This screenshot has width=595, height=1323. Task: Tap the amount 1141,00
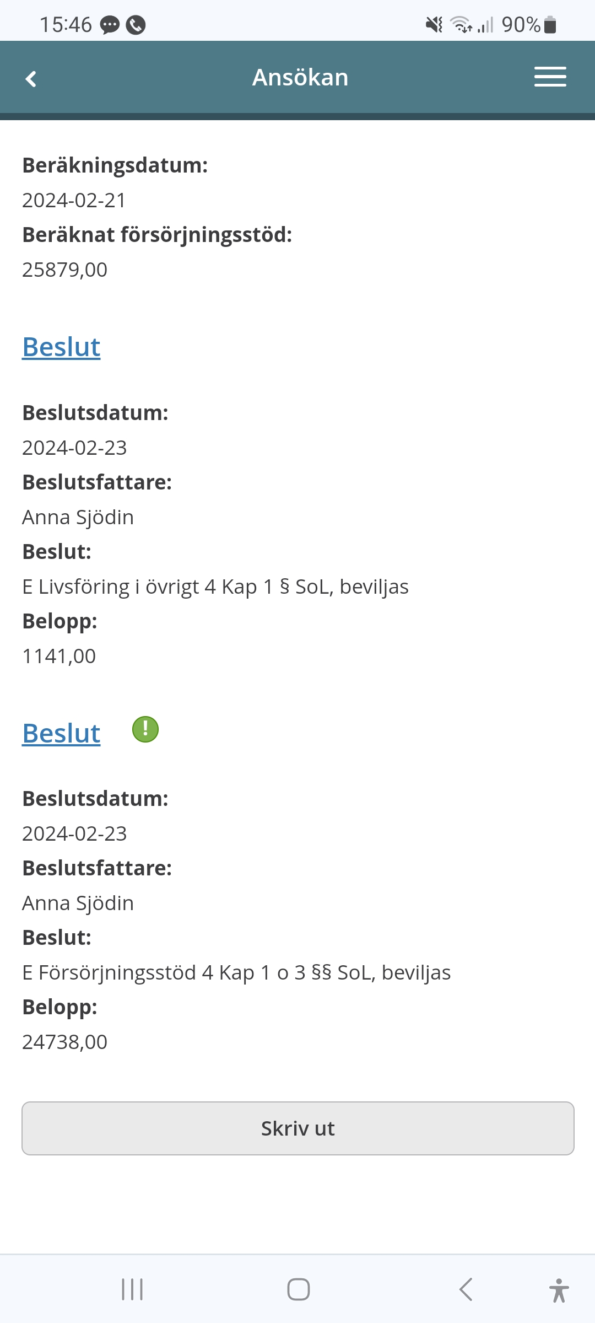(x=59, y=656)
